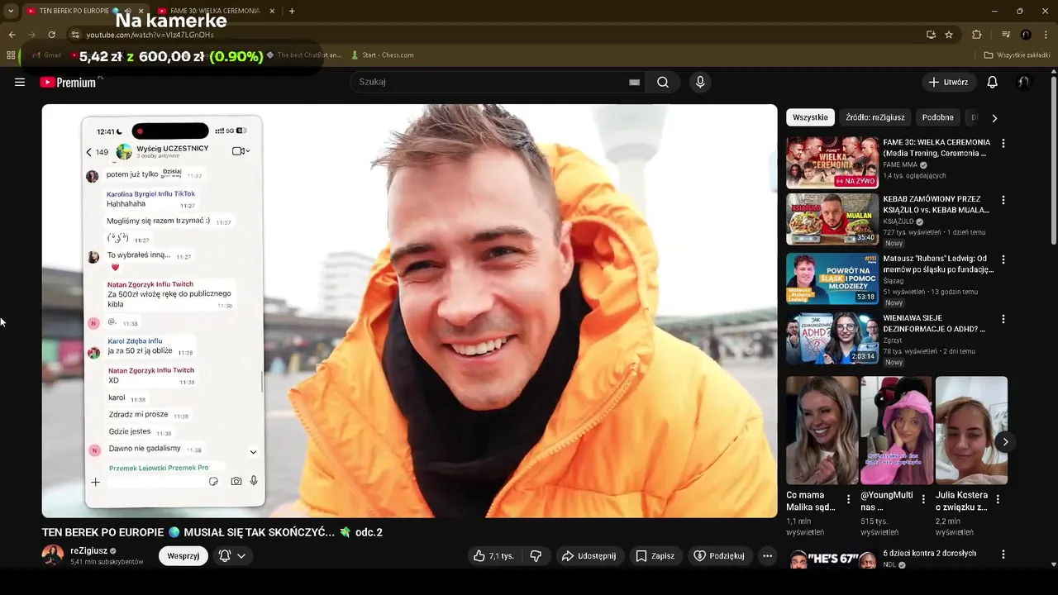Open the on-screen keyboard in search box
The image size is (1058, 595).
(x=634, y=82)
